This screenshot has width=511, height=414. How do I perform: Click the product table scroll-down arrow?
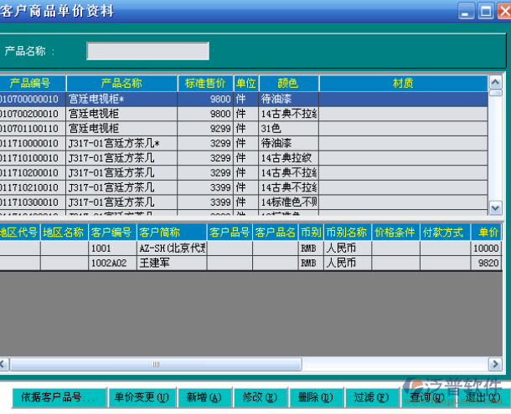(x=494, y=209)
